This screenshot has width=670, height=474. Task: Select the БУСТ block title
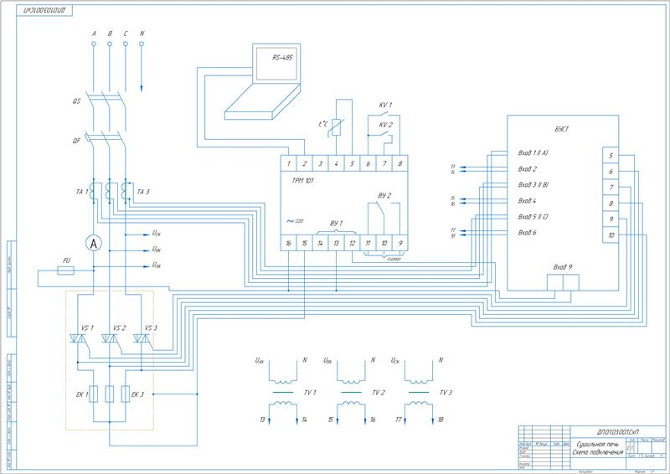click(561, 129)
